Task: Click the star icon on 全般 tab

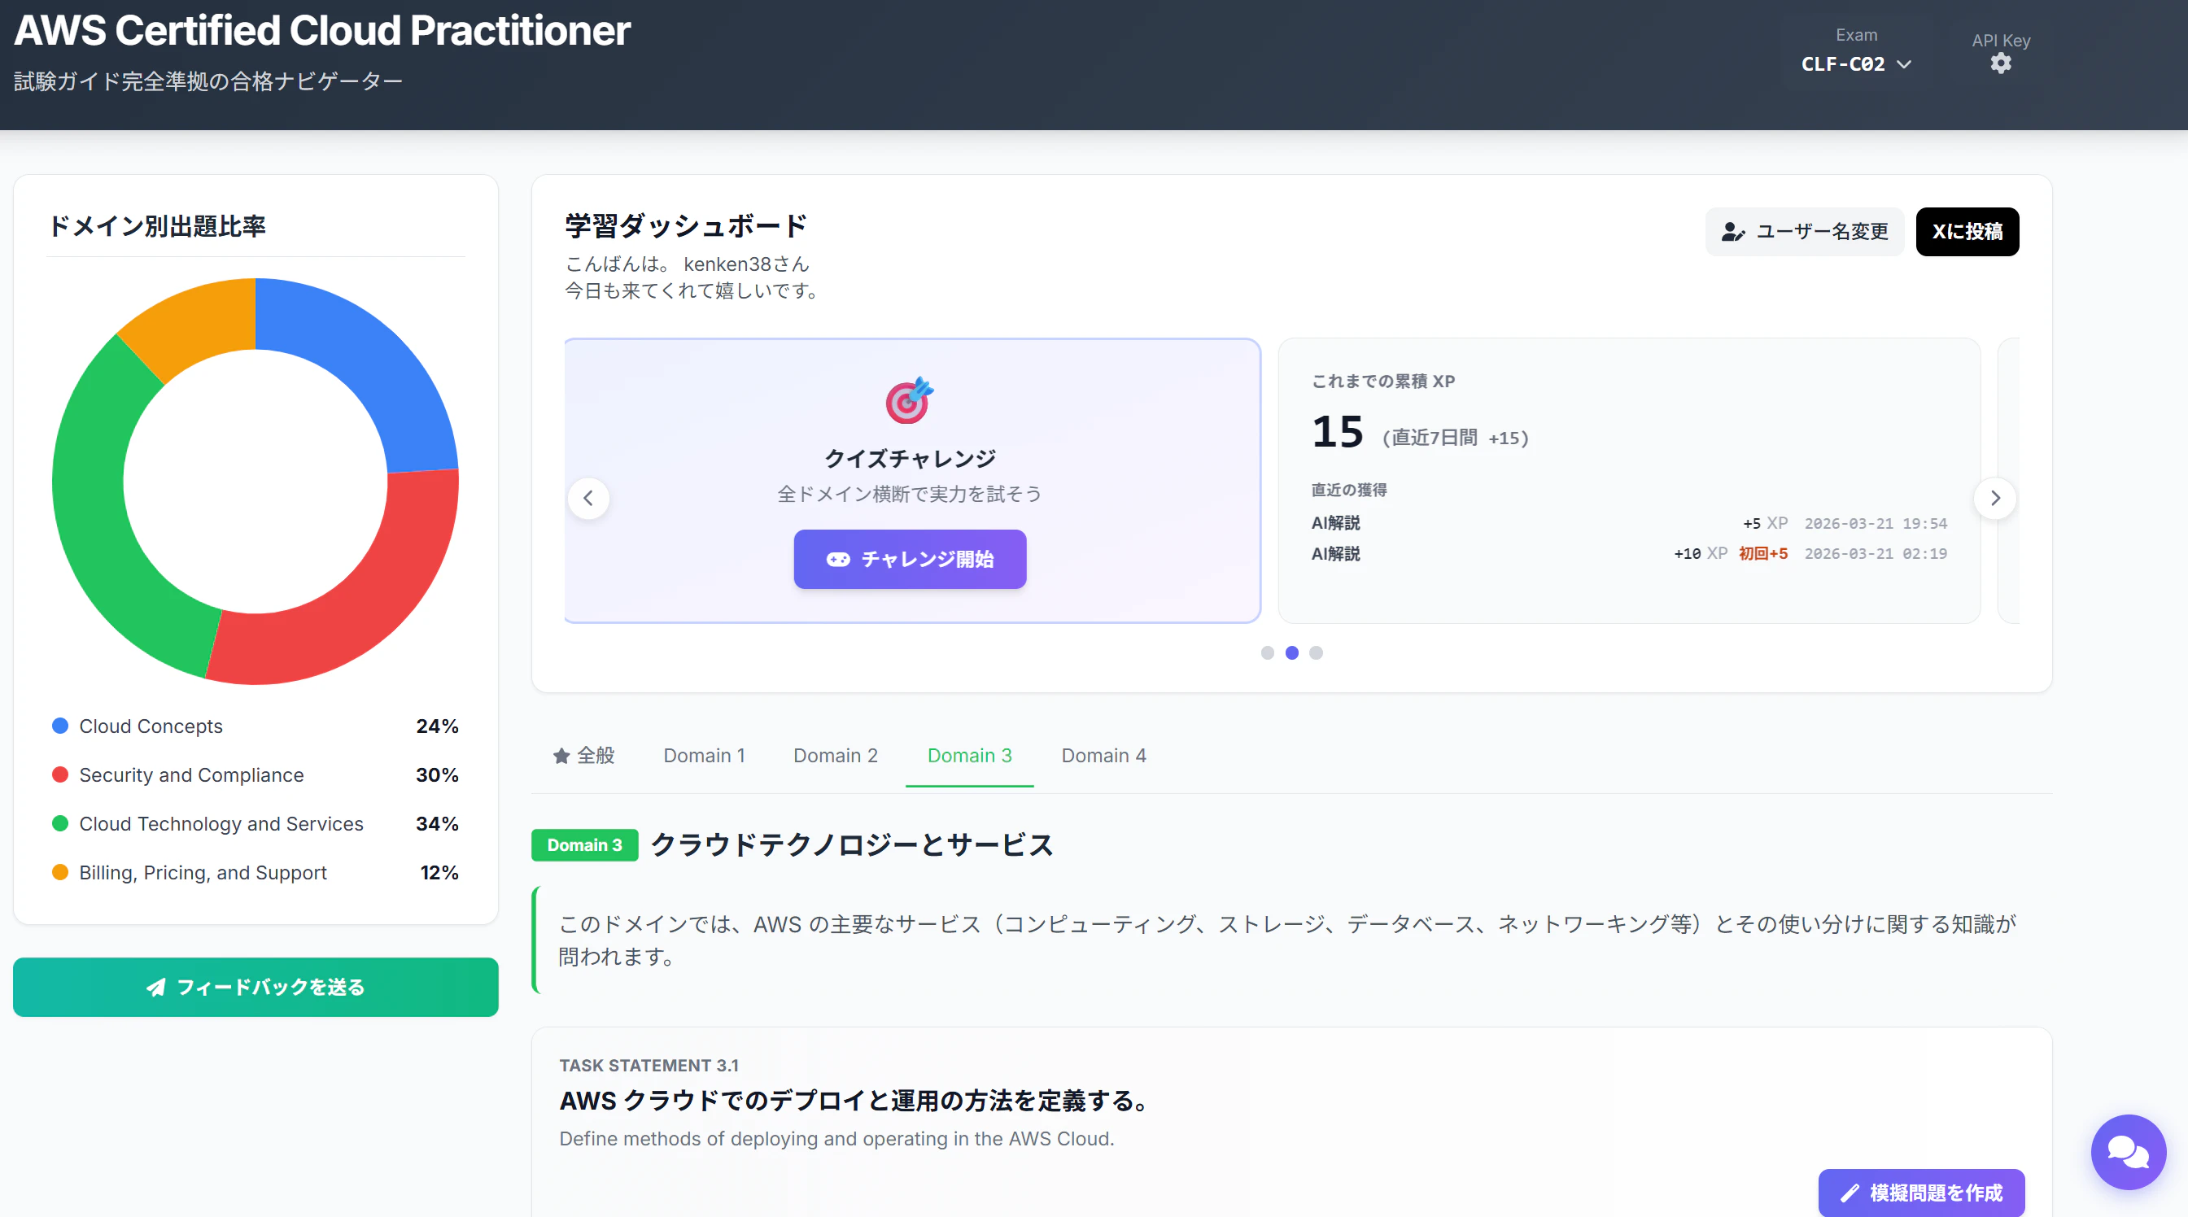Action: [x=561, y=756]
